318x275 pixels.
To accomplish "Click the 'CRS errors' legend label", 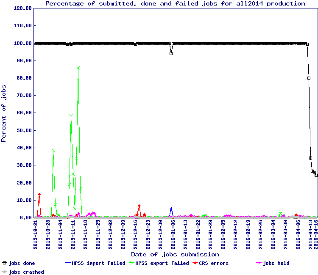I will pyautogui.click(x=214, y=263).
